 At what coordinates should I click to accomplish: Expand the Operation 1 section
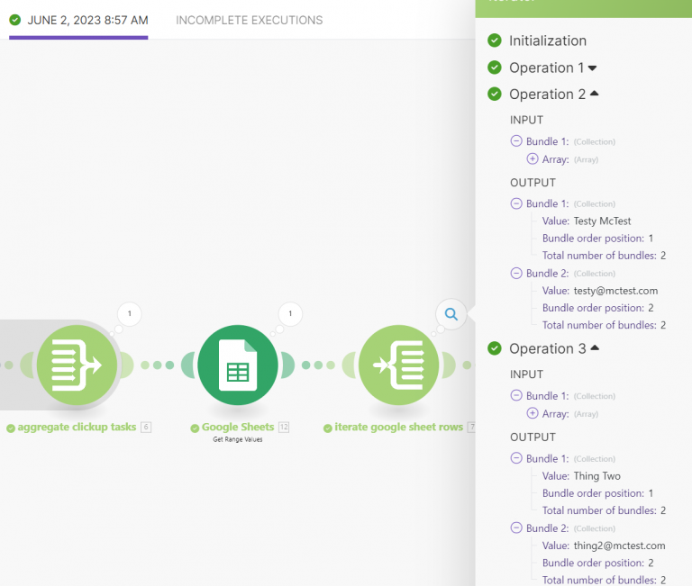(593, 68)
